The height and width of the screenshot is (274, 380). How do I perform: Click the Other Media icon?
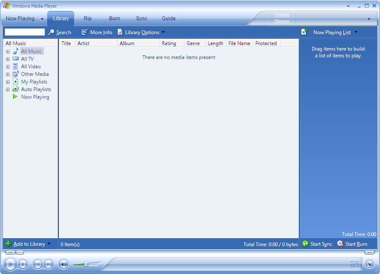pyautogui.click(x=16, y=74)
